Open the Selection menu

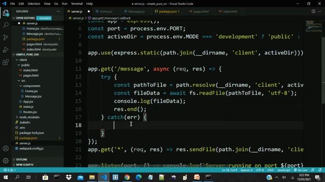pyautogui.click(x=34, y=4)
